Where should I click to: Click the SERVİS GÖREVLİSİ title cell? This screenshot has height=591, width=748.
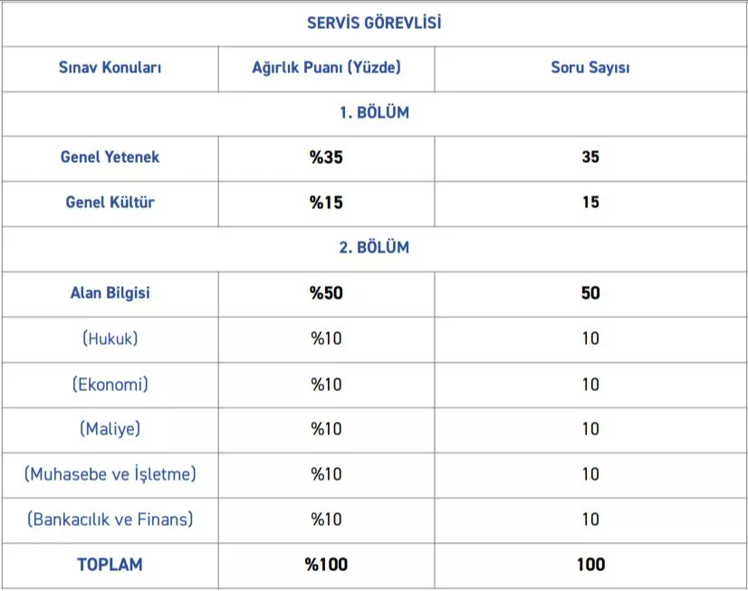pyautogui.click(x=374, y=24)
